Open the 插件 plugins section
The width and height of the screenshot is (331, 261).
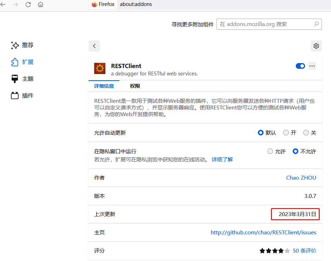click(x=22, y=95)
